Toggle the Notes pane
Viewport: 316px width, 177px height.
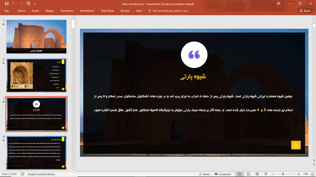[x=204, y=174]
